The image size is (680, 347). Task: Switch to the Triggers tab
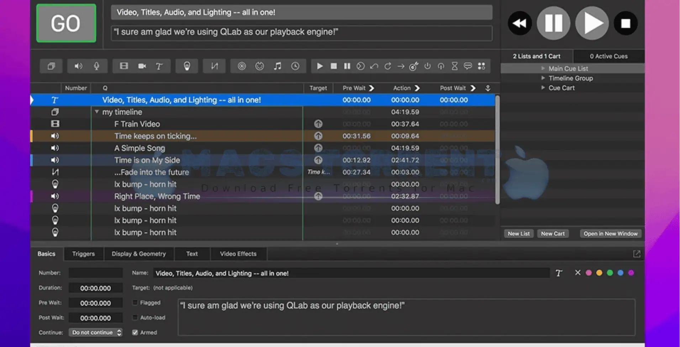pyautogui.click(x=84, y=254)
